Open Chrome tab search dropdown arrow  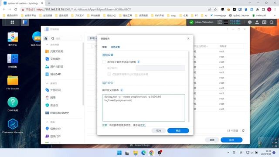250,3
